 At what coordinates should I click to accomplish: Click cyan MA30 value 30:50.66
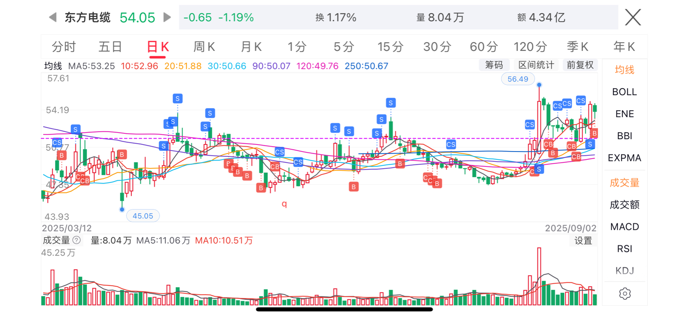pyautogui.click(x=227, y=66)
